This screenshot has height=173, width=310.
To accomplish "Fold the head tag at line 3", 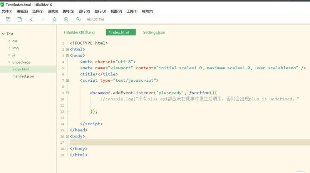I will pos(67,56).
